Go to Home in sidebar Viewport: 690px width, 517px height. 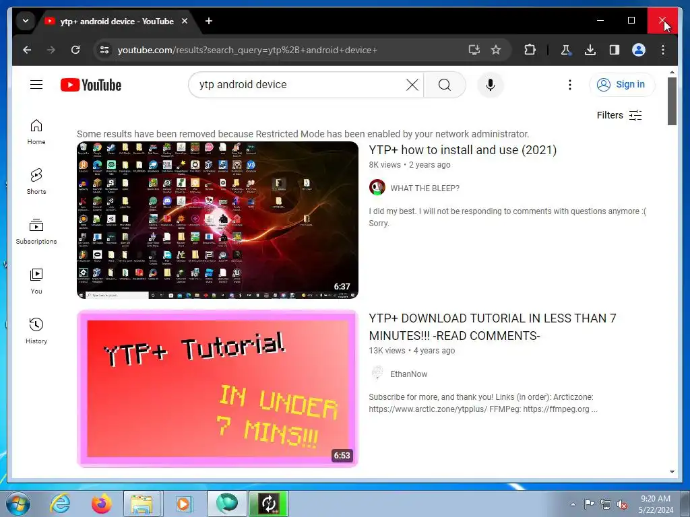tap(36, 132)
